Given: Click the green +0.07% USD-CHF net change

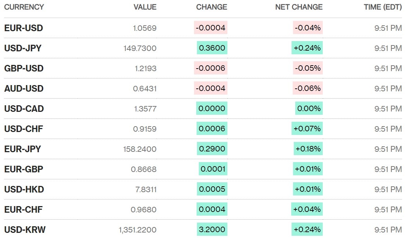Looking at the screenshot, I should click(307, 129).
